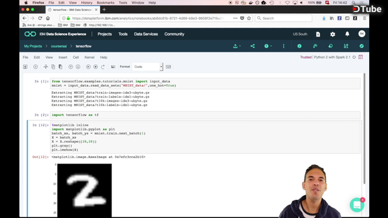Viewport: 388px width, 218px height.
Task: Click the MNIST digit output image
Action: coord(84,190)
